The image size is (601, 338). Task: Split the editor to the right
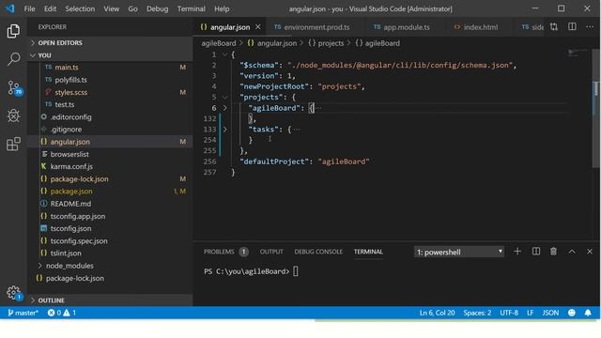click(572, 27)
